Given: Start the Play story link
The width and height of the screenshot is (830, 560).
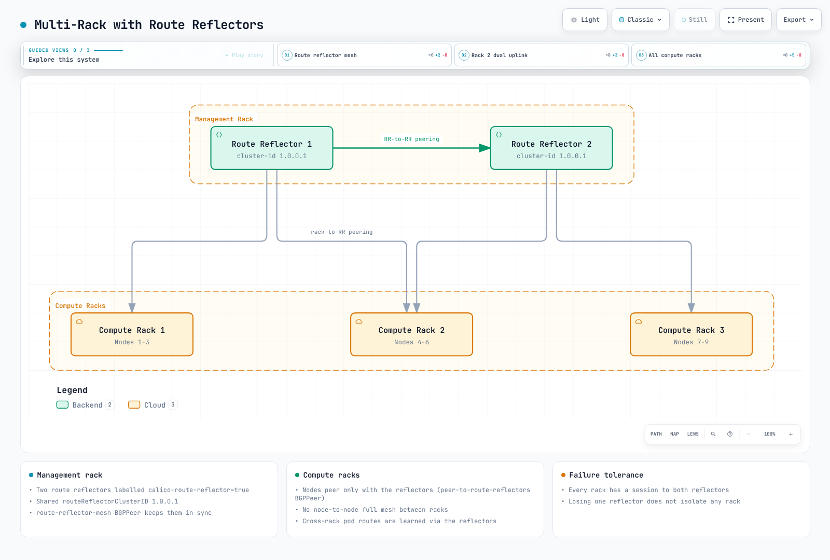Looking at the screenshot, I should click(x=244, y=55).
